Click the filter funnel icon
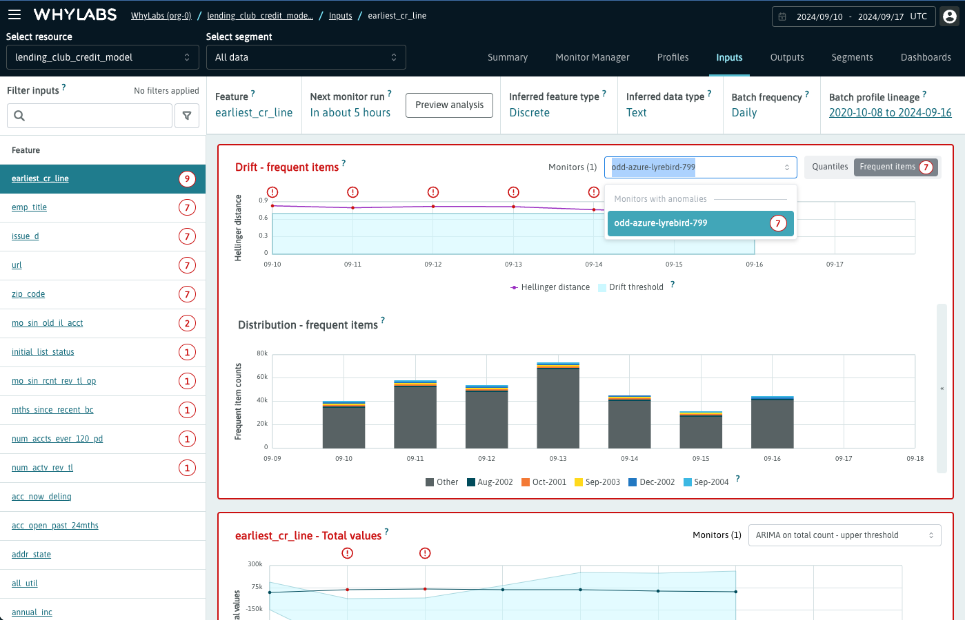Viewport: 965px width, 620px height. coord(187,116)
